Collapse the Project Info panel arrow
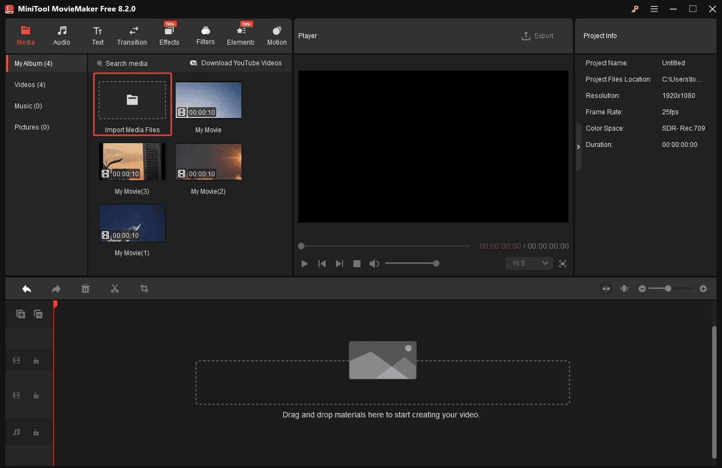722x468 pixels. (578, 147)
